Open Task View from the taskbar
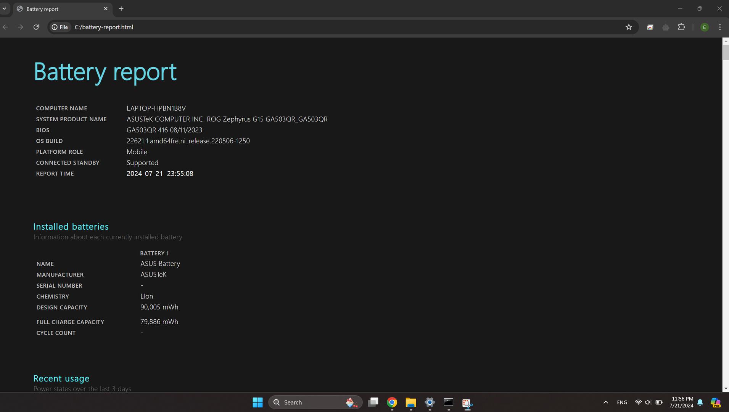Viewport: 729px width, 412px height. pos(373,402)
